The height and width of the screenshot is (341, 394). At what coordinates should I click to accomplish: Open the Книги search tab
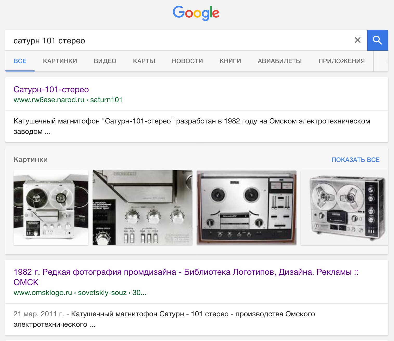[x=230, y=61]
